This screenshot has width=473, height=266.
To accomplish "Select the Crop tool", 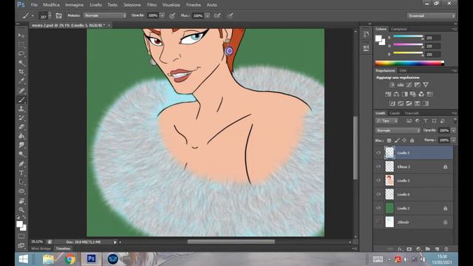I will pos(21,72).
